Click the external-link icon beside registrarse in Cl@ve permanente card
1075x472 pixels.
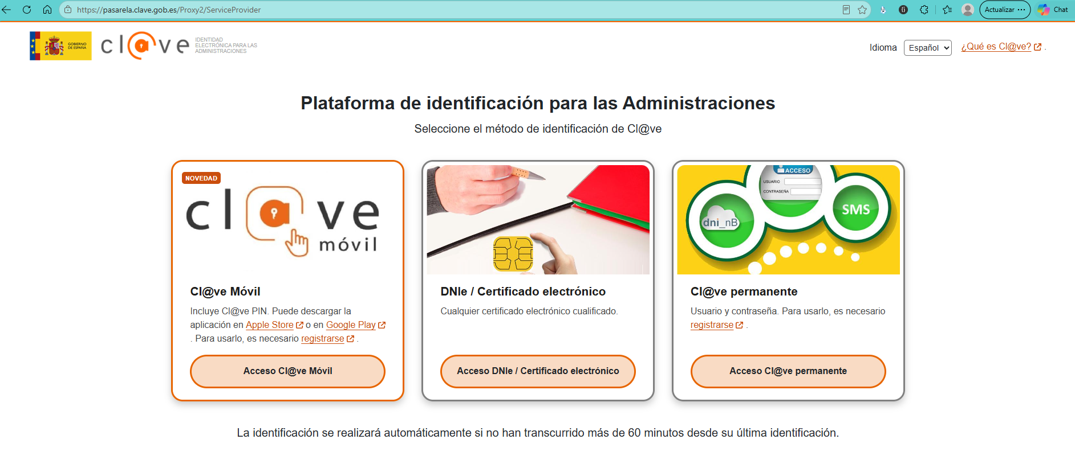point(740,325)
